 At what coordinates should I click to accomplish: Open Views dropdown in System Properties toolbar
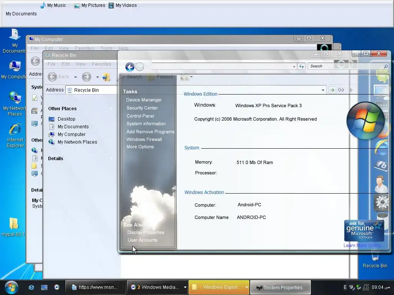(192, 77)
